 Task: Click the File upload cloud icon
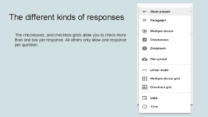(144, 59)
